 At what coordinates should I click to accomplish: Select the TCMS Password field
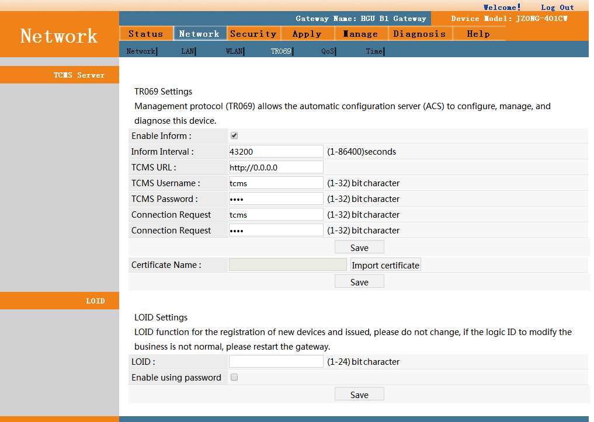point(276,199)
